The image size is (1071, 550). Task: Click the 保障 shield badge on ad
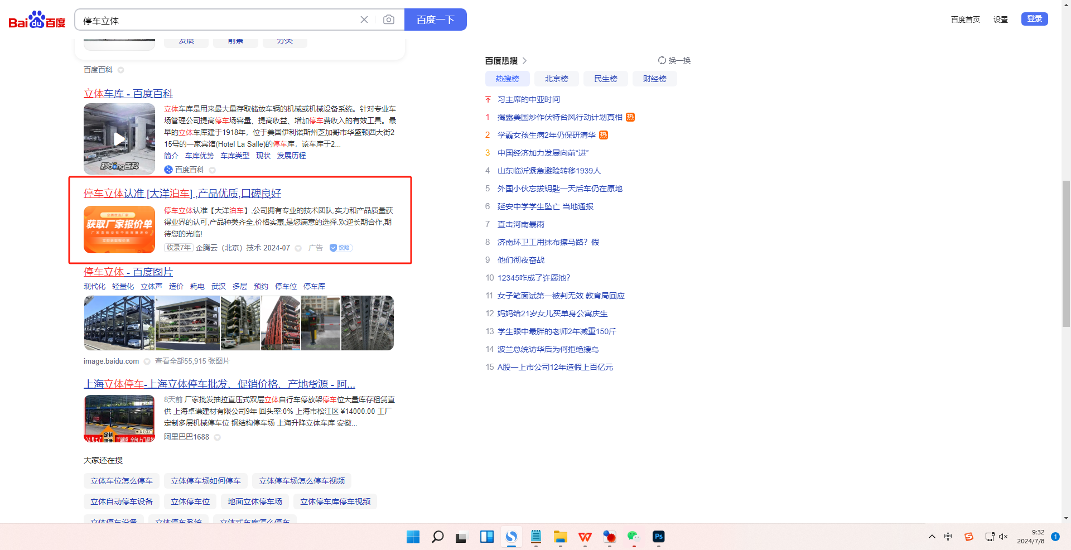(x=340, y=248)
